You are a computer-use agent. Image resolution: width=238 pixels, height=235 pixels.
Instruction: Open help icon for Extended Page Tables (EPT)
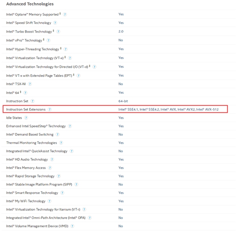pos(79,76)
